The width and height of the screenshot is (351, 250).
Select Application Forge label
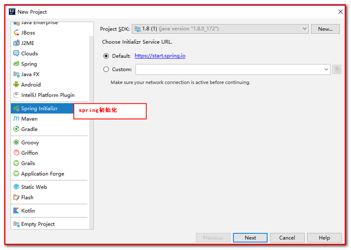point(43,174)
